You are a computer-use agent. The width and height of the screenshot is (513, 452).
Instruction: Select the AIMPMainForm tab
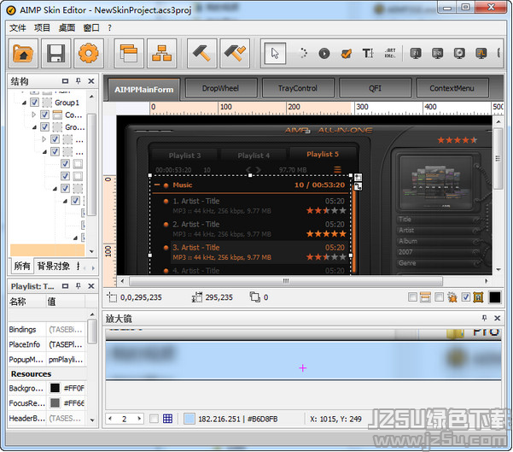coord(143,89)
